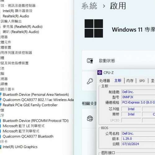Click the Windows 11 logo in Settings
The width and height of the screenshot is (155, 155).
pos(94,29)
